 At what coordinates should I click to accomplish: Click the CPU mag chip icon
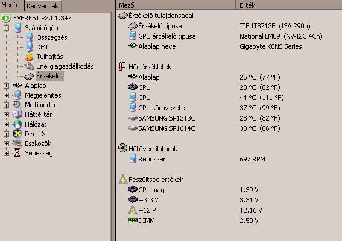(132, 189)
